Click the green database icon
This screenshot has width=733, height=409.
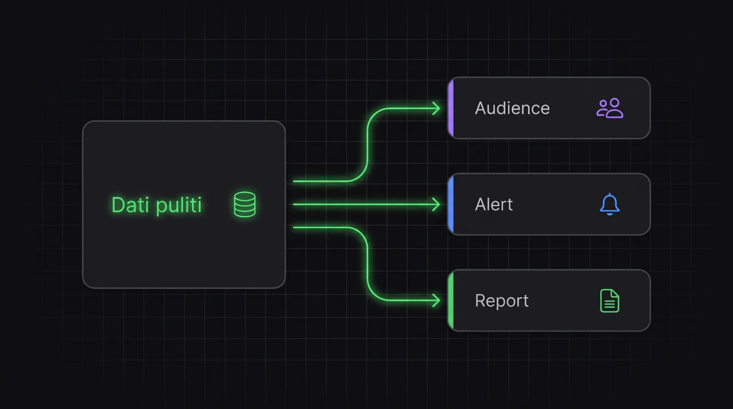click(245, 204)
